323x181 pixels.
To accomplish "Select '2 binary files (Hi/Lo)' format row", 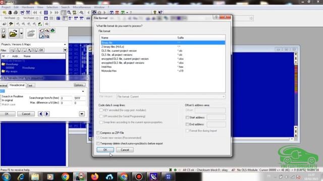I will pos(163,47).
